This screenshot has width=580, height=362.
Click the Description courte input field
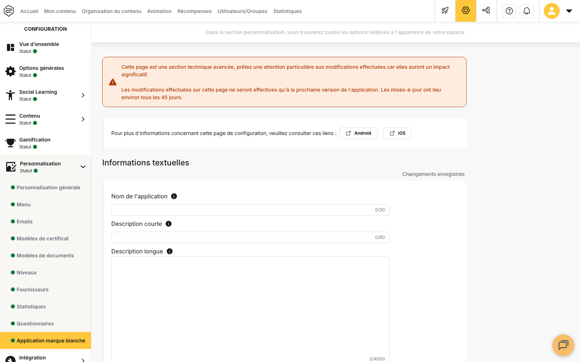(x=250, y=237)
